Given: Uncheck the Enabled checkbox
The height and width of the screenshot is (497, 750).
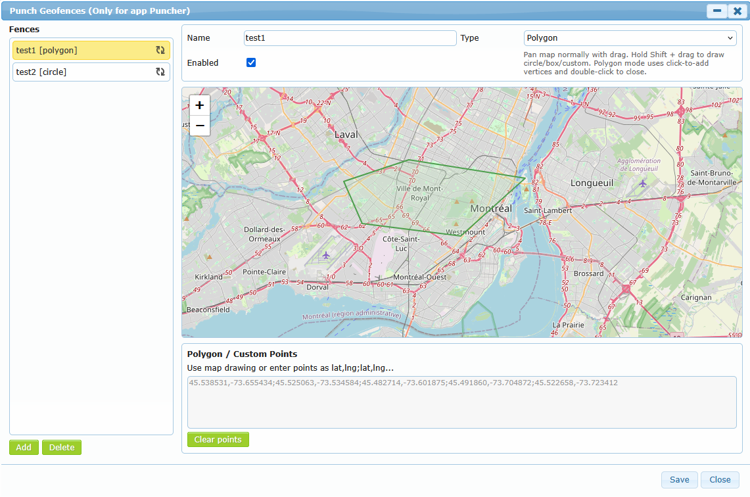Looking at the screenshot, I should click(251, 62).
